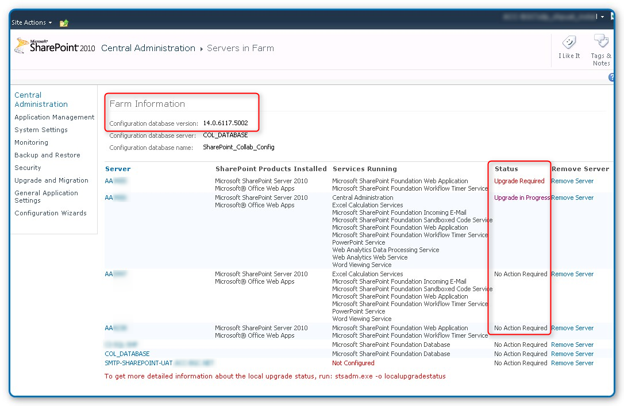Open the SMTP-SHAREPOINT-UAT server link
This screenshot has height=406, width=624.
(140, 362)
